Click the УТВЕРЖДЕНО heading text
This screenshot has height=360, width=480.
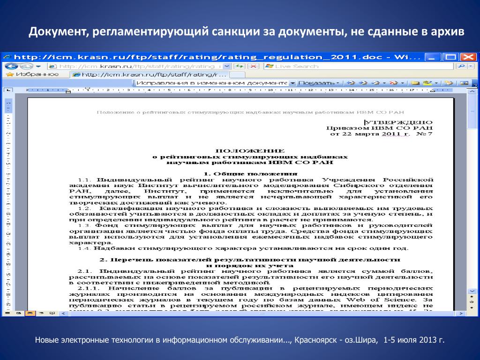pos(398,122)
